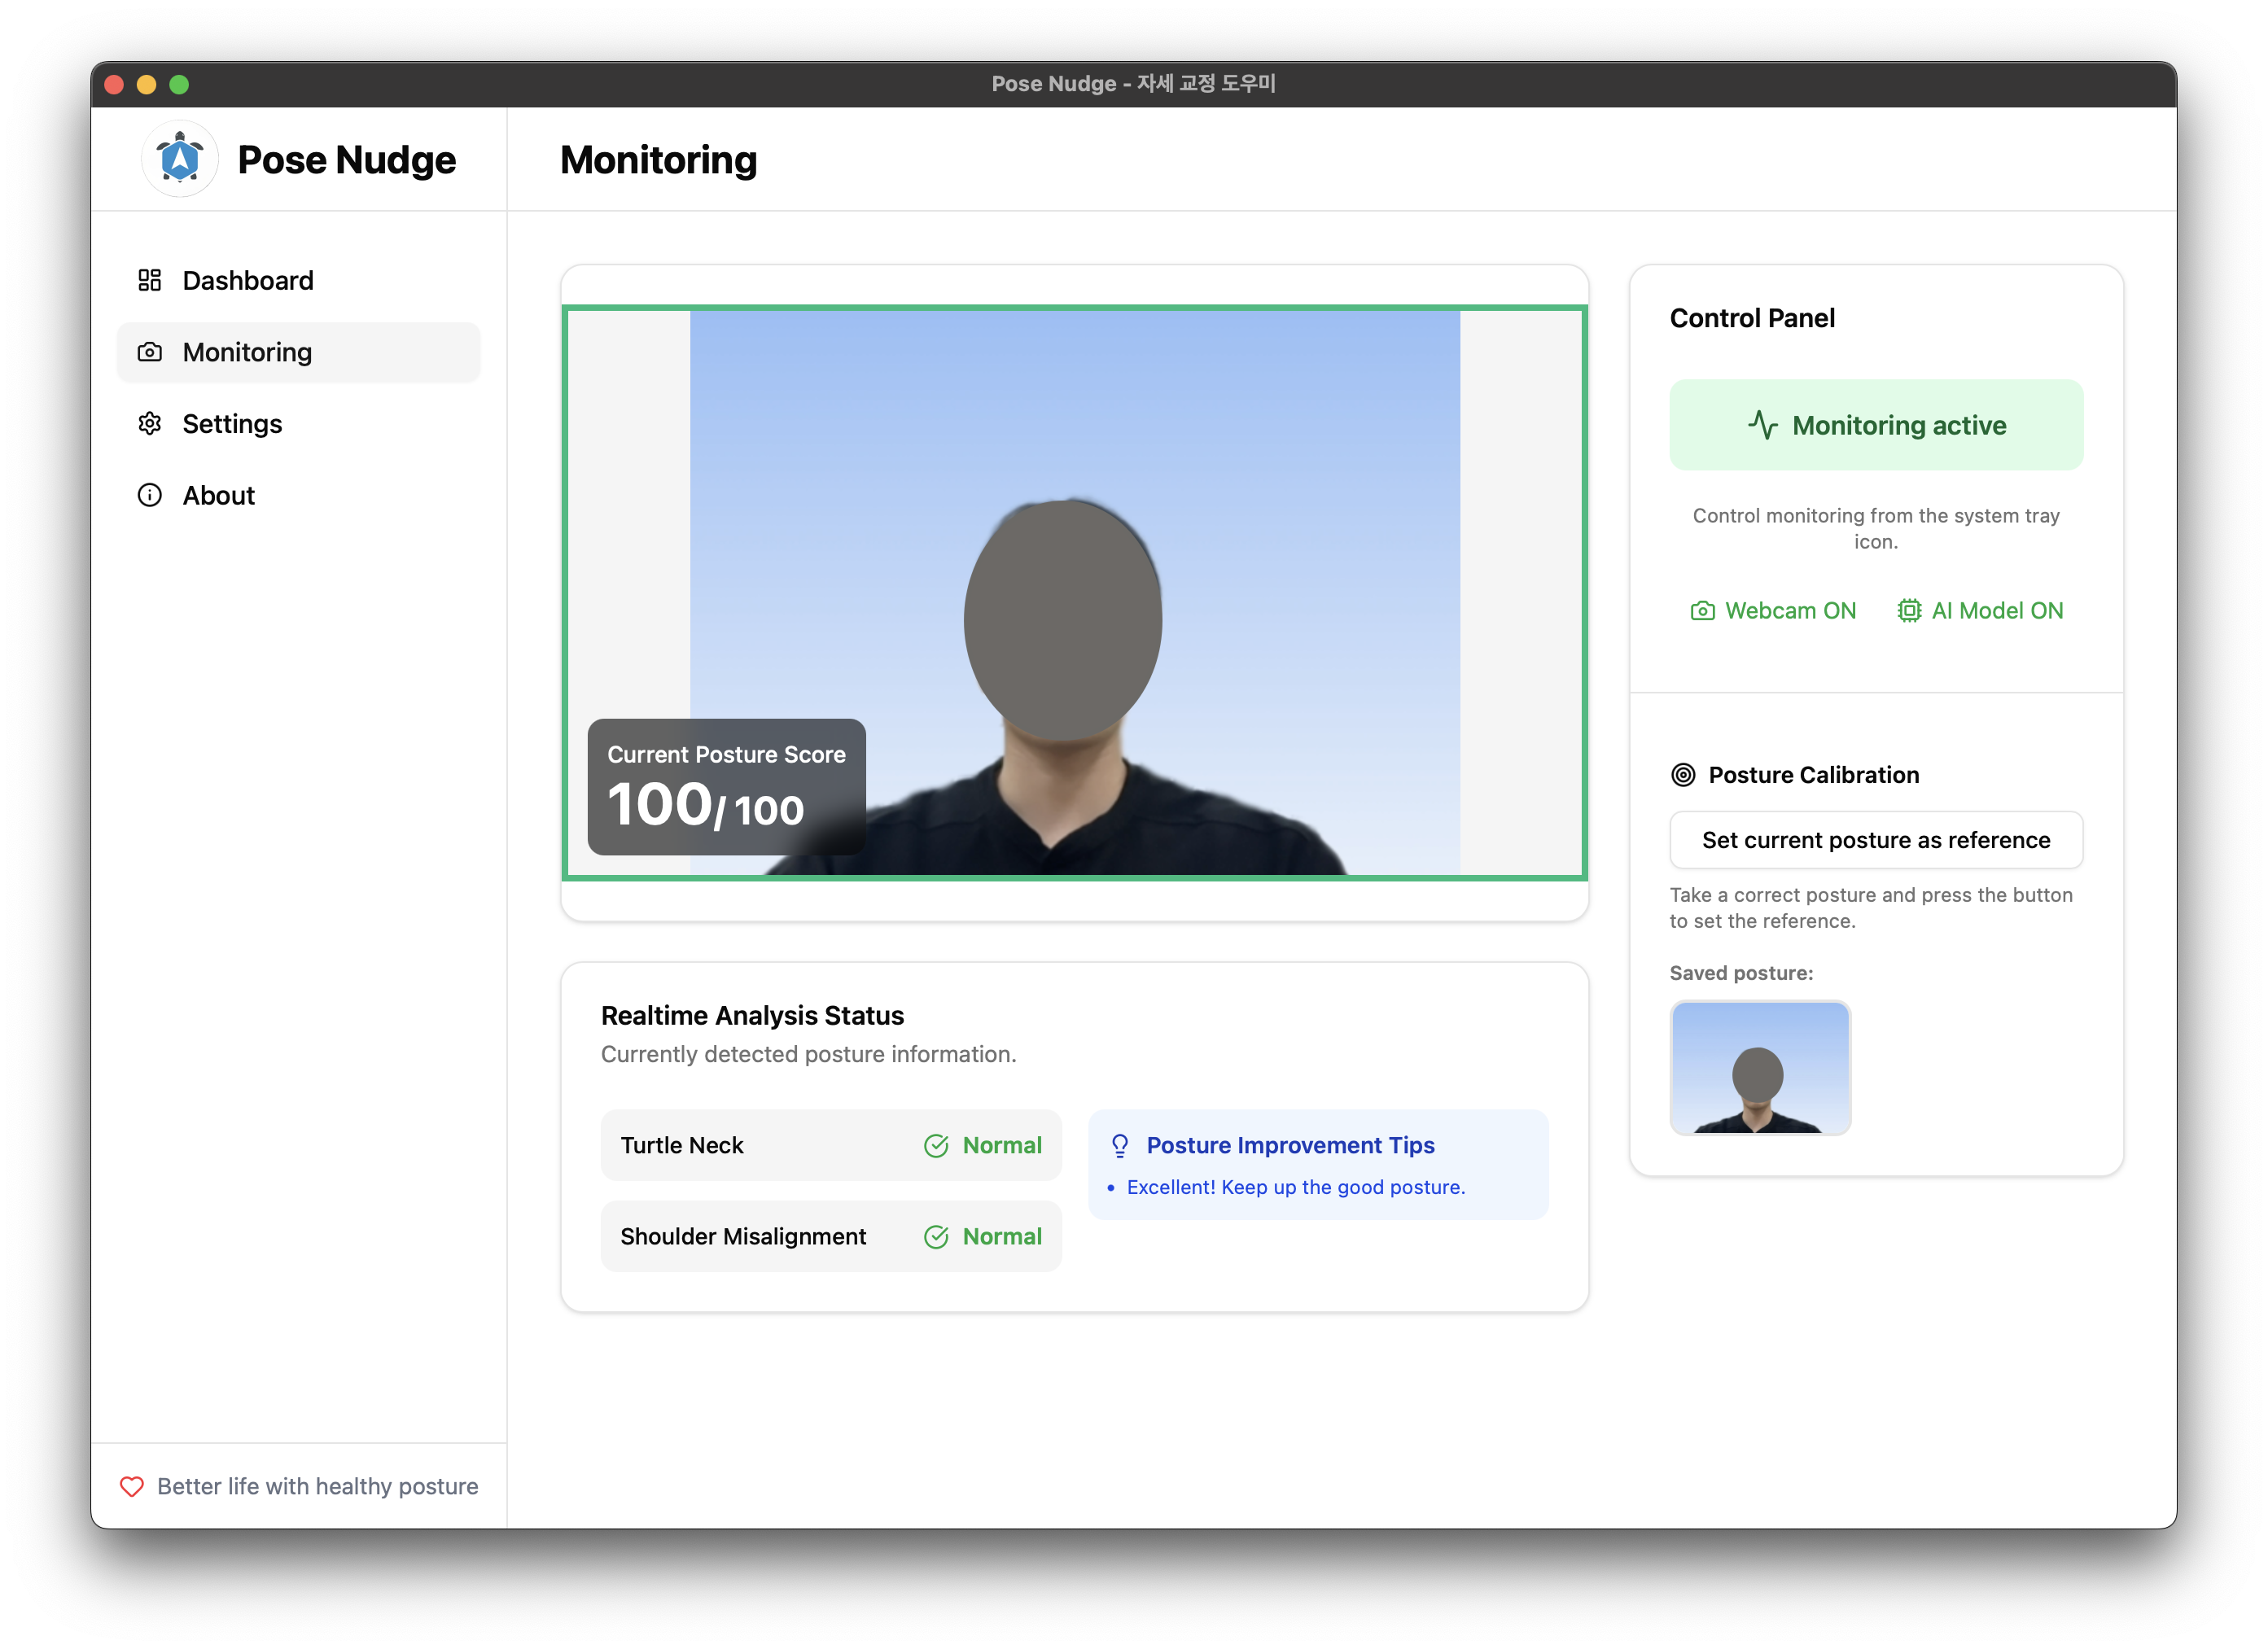Open the Dashboard page

(248, 280)
